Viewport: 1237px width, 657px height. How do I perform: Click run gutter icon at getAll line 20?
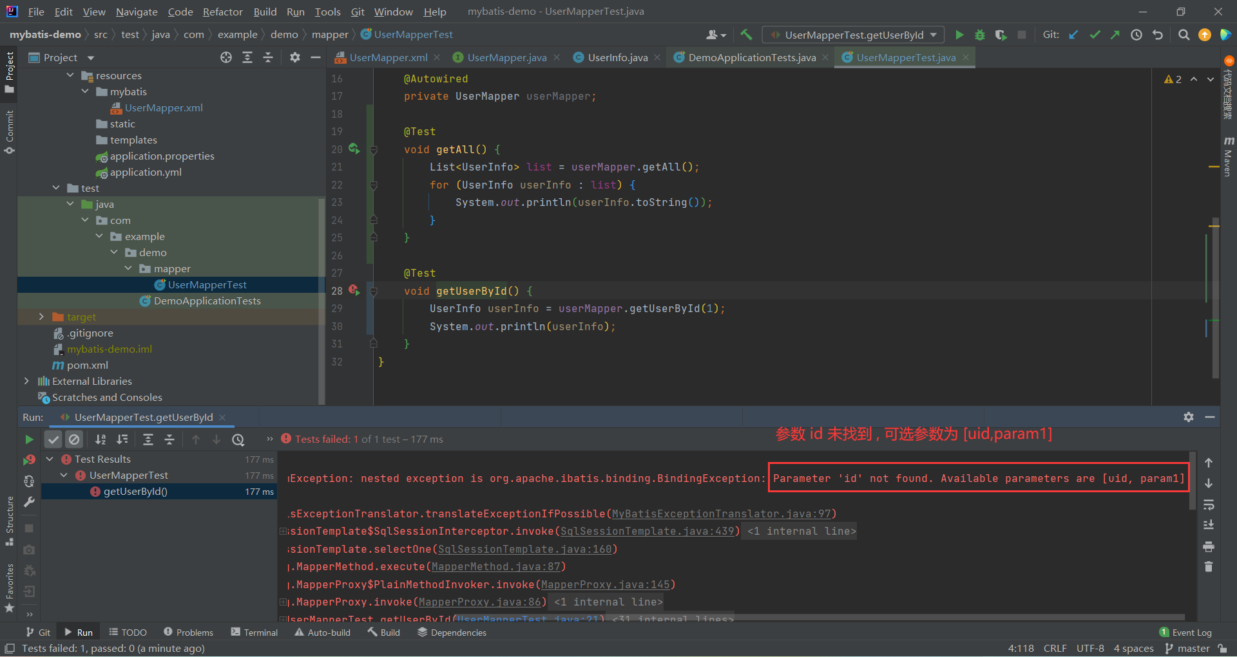[x=354, y=149]
